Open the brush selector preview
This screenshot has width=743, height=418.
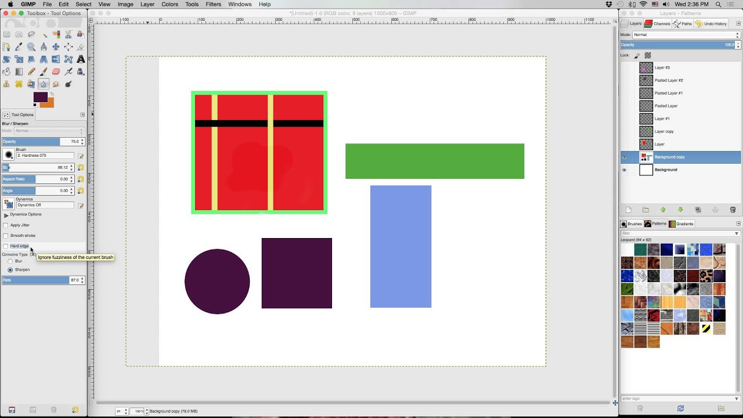9,155
